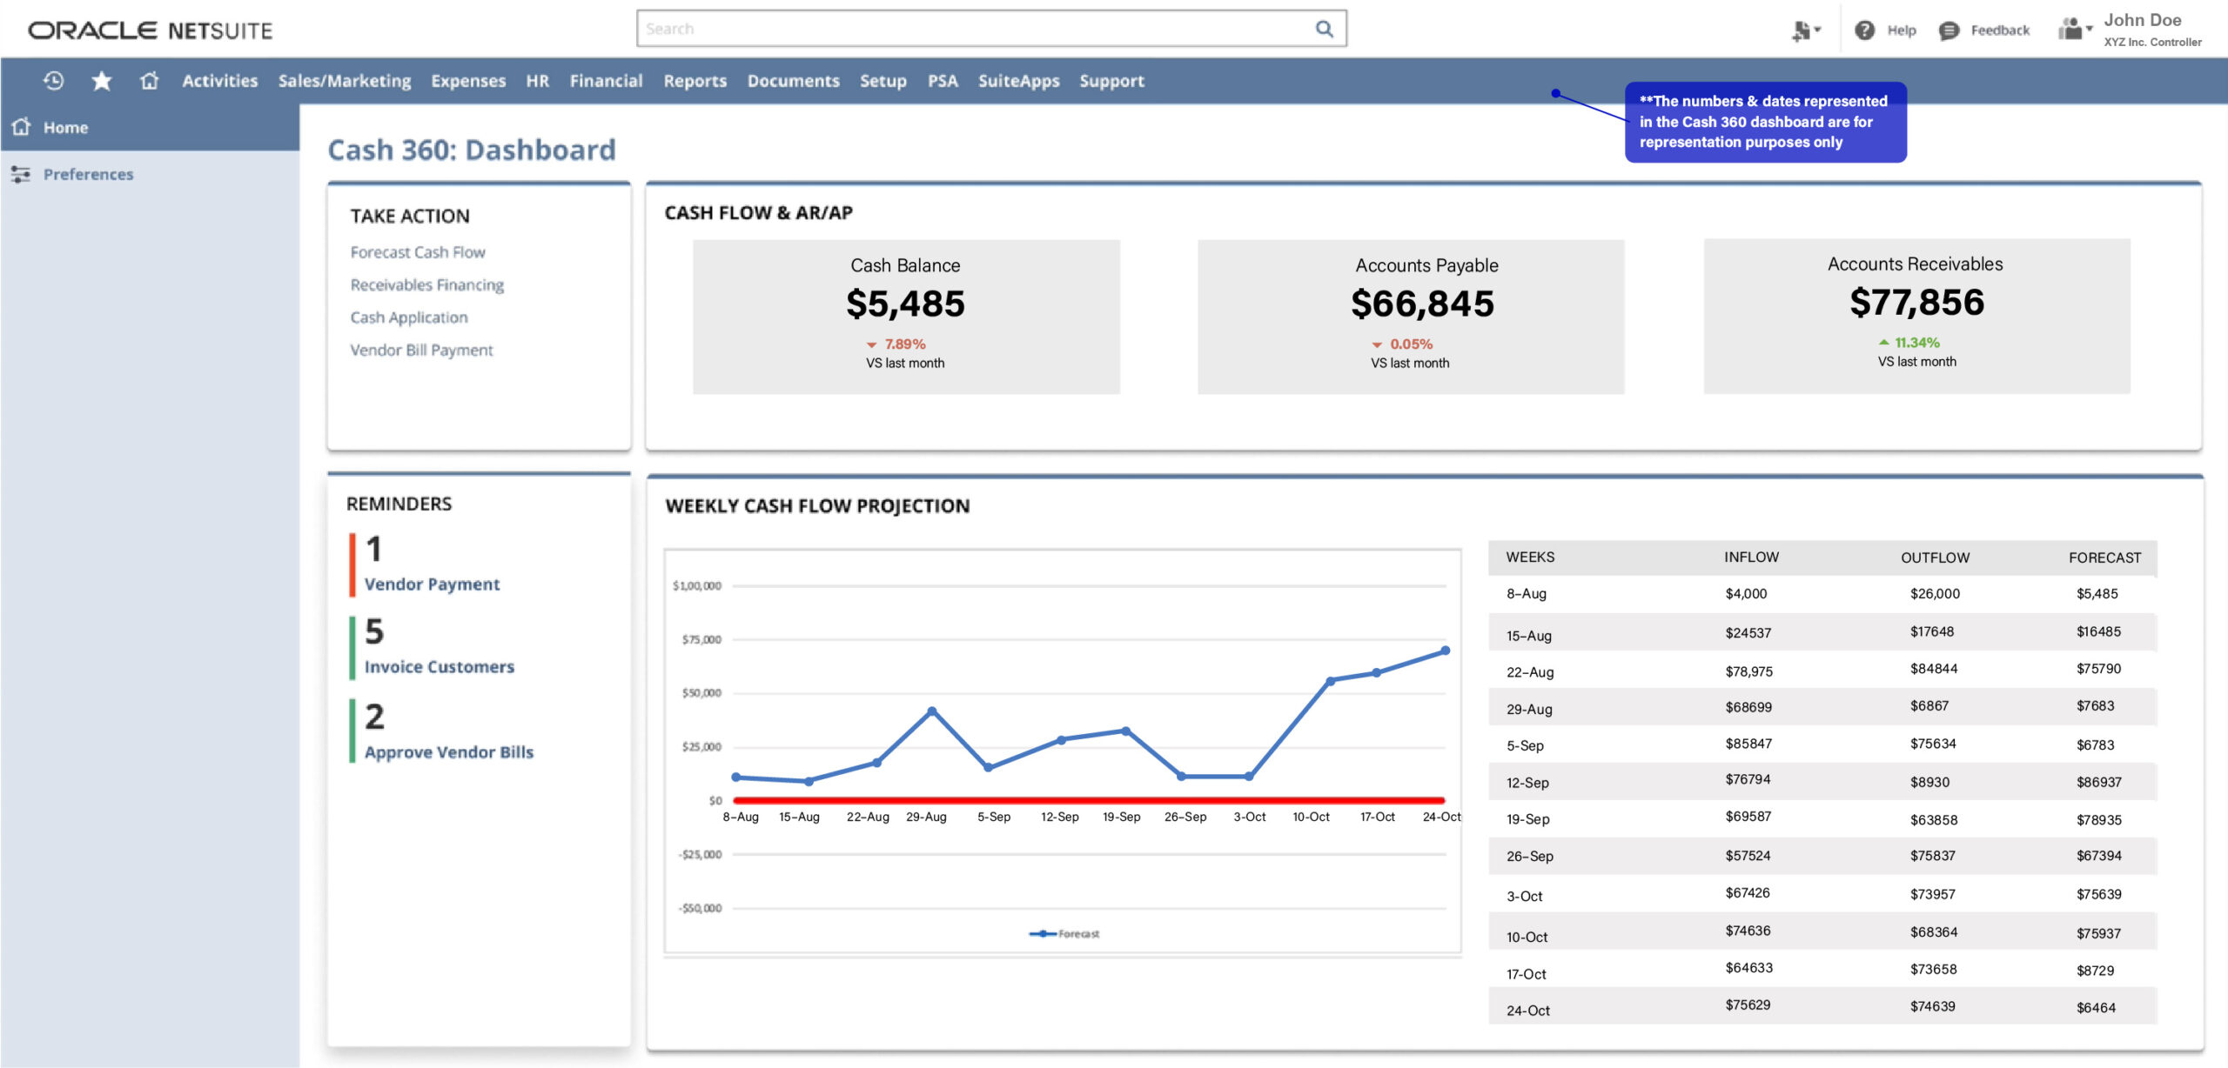Open the Shortcuts star icon
This screenshot has height=1068, width=2228.
(102, 81)
